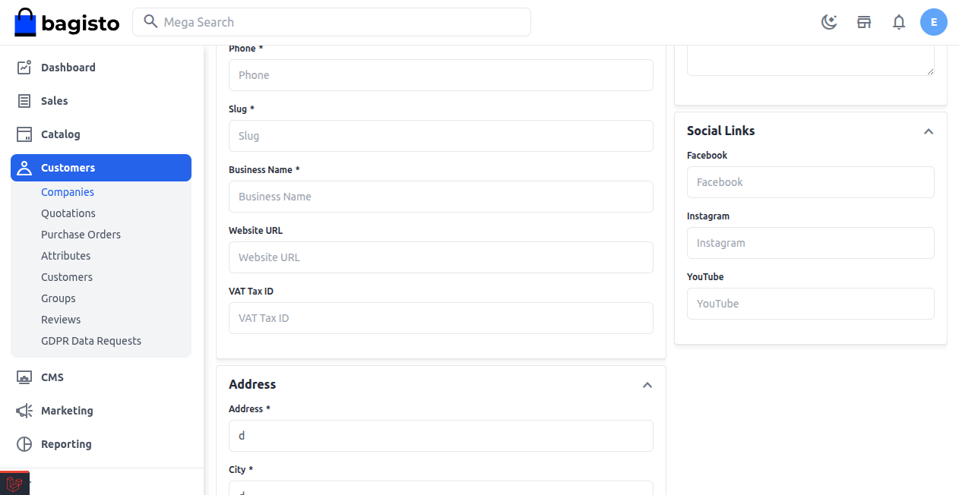Open the Companies link
Image resolution: width=959 pixels, height=495 pixels.
pos(67,191)
